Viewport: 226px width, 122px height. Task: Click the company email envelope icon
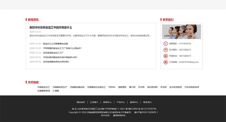(166, 62)
